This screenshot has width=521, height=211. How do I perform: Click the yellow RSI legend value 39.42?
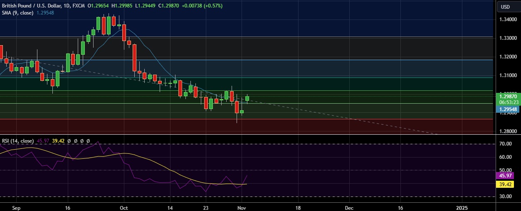coord(59,141)
